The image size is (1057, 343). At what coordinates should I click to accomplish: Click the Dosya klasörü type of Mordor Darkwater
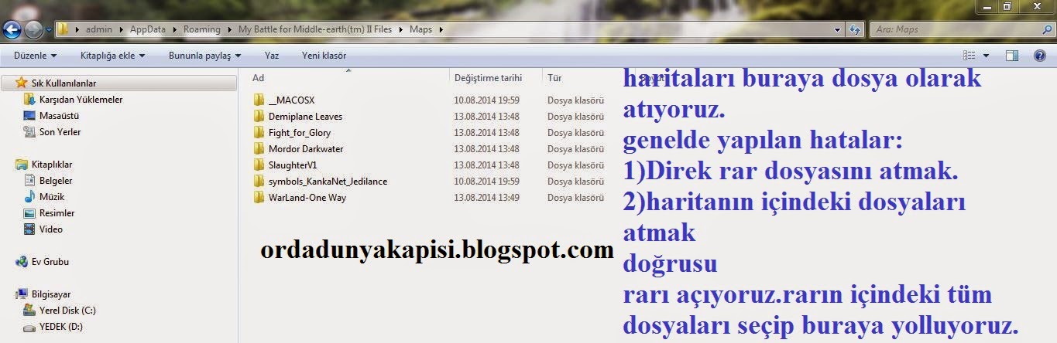tap(575, 149)
